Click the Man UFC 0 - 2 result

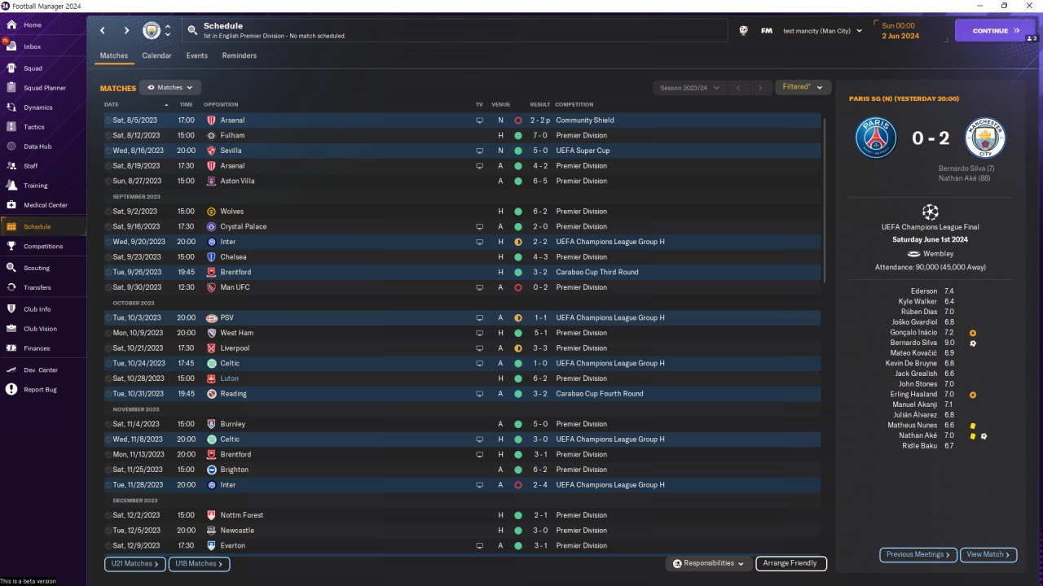(540, 287)
